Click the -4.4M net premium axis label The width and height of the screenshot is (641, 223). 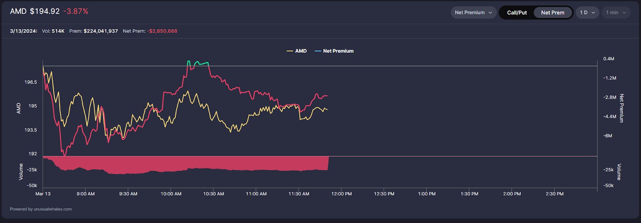[610, 117]
